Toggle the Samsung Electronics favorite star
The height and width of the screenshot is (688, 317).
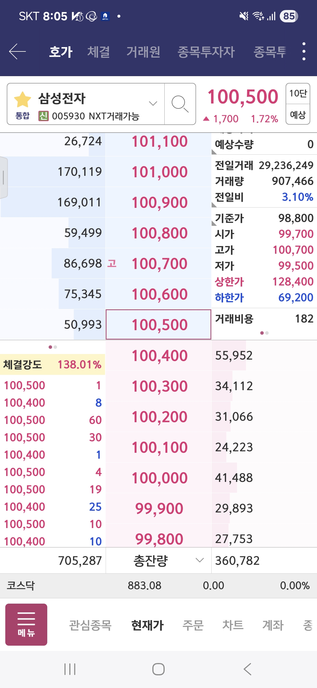pyautogui.click(x=23, y=99)
